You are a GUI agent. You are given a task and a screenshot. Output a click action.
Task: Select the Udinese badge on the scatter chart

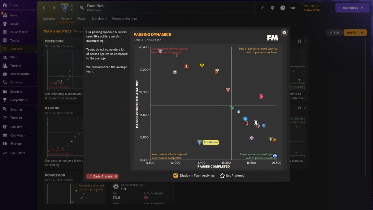[175, 72]
